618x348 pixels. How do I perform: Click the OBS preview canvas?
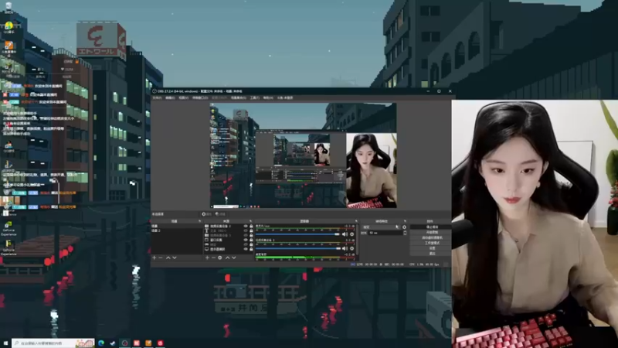pos(303,155)
